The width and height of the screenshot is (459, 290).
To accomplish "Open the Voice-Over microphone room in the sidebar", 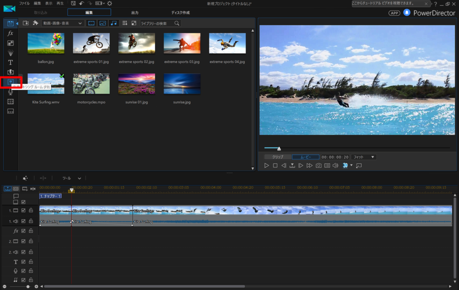I will (10, 92).
